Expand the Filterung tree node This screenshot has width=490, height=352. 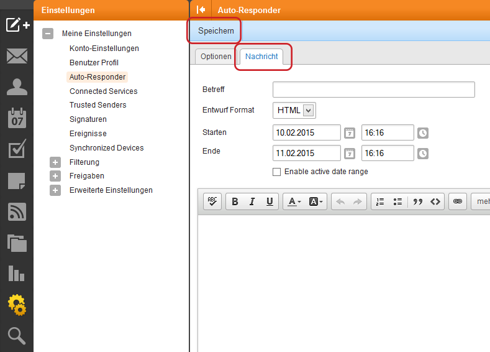pyautogui.click(x=55, y=162)
